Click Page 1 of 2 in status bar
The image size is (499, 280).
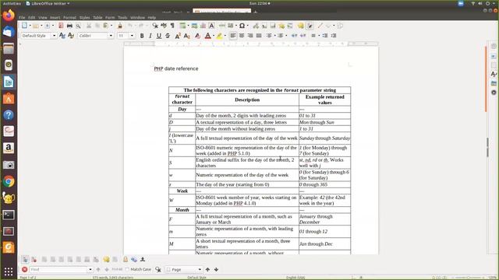(x=28, y=278)
